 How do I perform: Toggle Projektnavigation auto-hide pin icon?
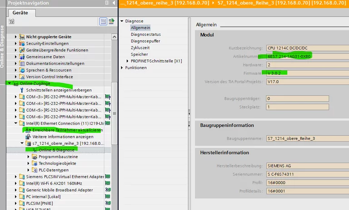point(107,3)
